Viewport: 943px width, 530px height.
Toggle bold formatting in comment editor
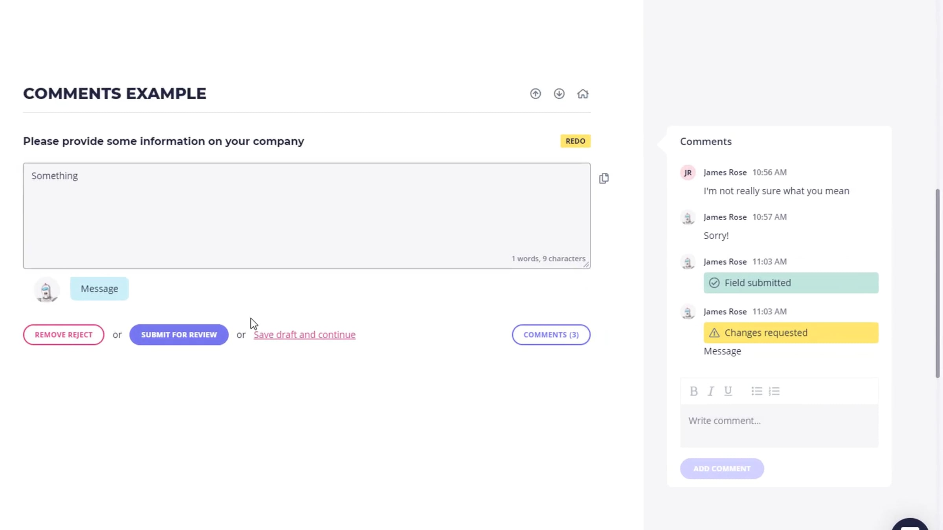pyautogui.click(x=693, y=391)
